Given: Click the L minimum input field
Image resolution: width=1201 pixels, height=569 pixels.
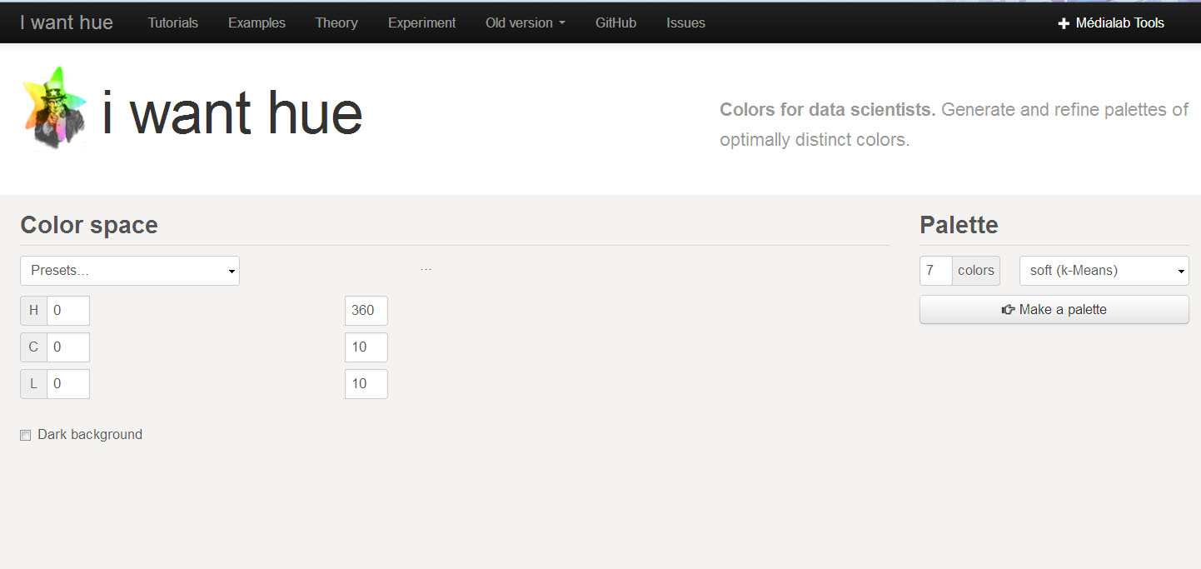Looking at the screenshot, I should tap(68, 384).
